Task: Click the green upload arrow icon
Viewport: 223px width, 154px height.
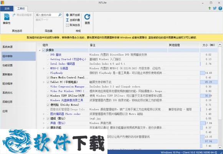Action: (x=210, y=8)
